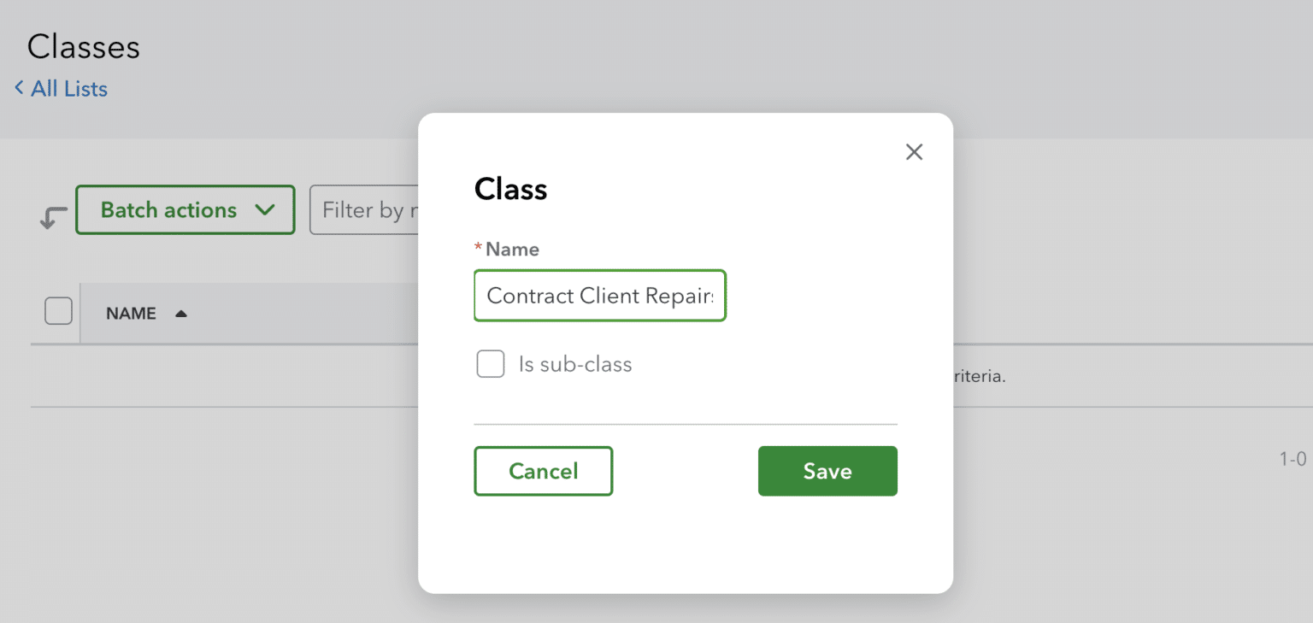Click the Class dialog title
1313x623 pixels.
point(510,189)
